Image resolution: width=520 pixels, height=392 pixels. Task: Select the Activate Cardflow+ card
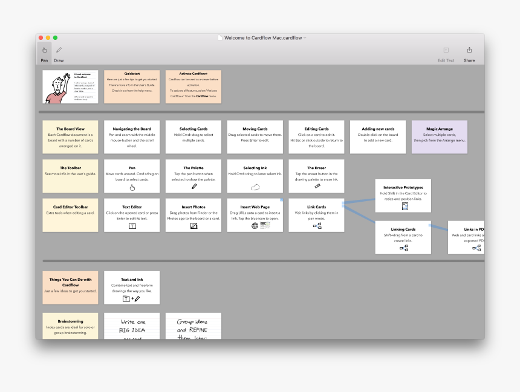[x=193, y=87]
